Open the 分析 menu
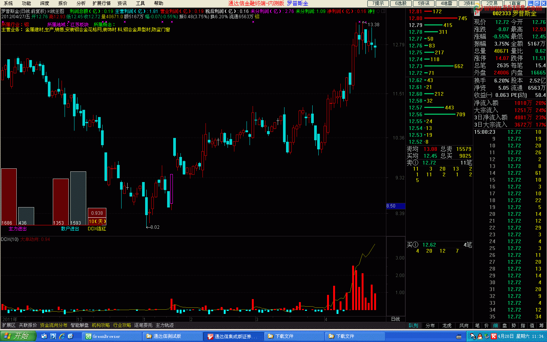 81,3
